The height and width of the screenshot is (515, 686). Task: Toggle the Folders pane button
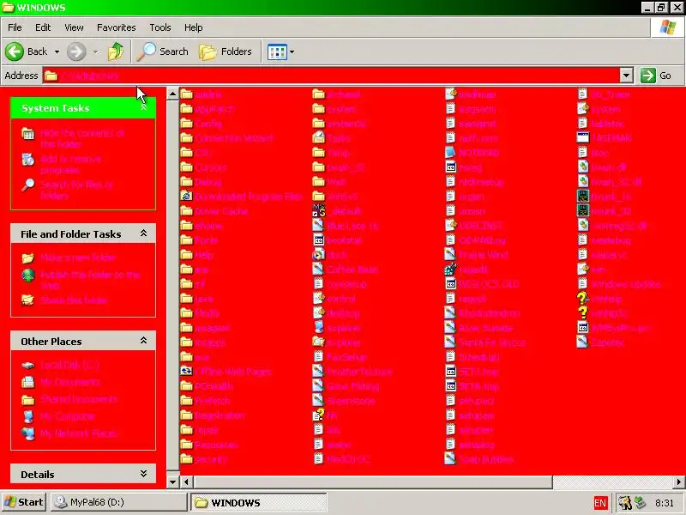(x=226, y=51)
